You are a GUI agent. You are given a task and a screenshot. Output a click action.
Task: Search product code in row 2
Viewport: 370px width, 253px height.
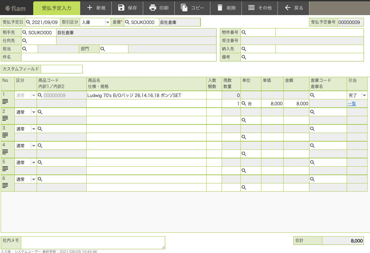click(x=40, y=112)
